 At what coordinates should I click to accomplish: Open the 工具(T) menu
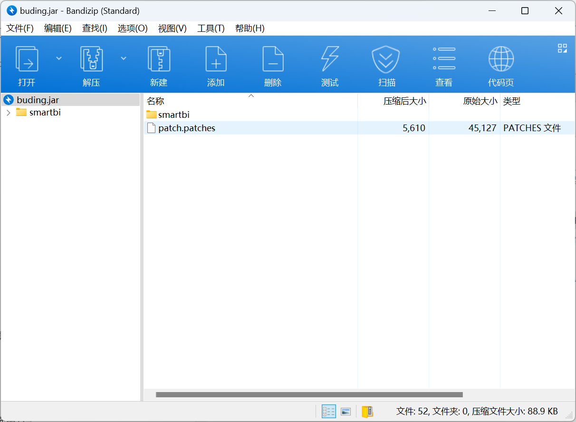[x=211, y=29]
